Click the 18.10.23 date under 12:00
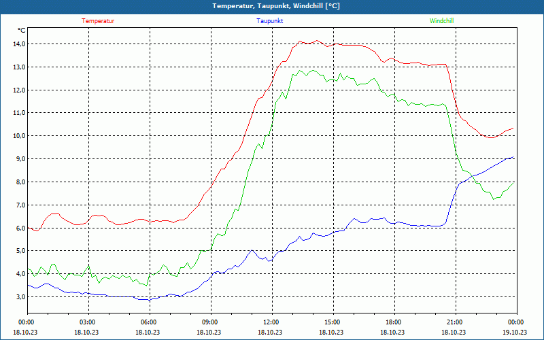Viewport: 544px width, 340px height. click(x=270, y=332)
